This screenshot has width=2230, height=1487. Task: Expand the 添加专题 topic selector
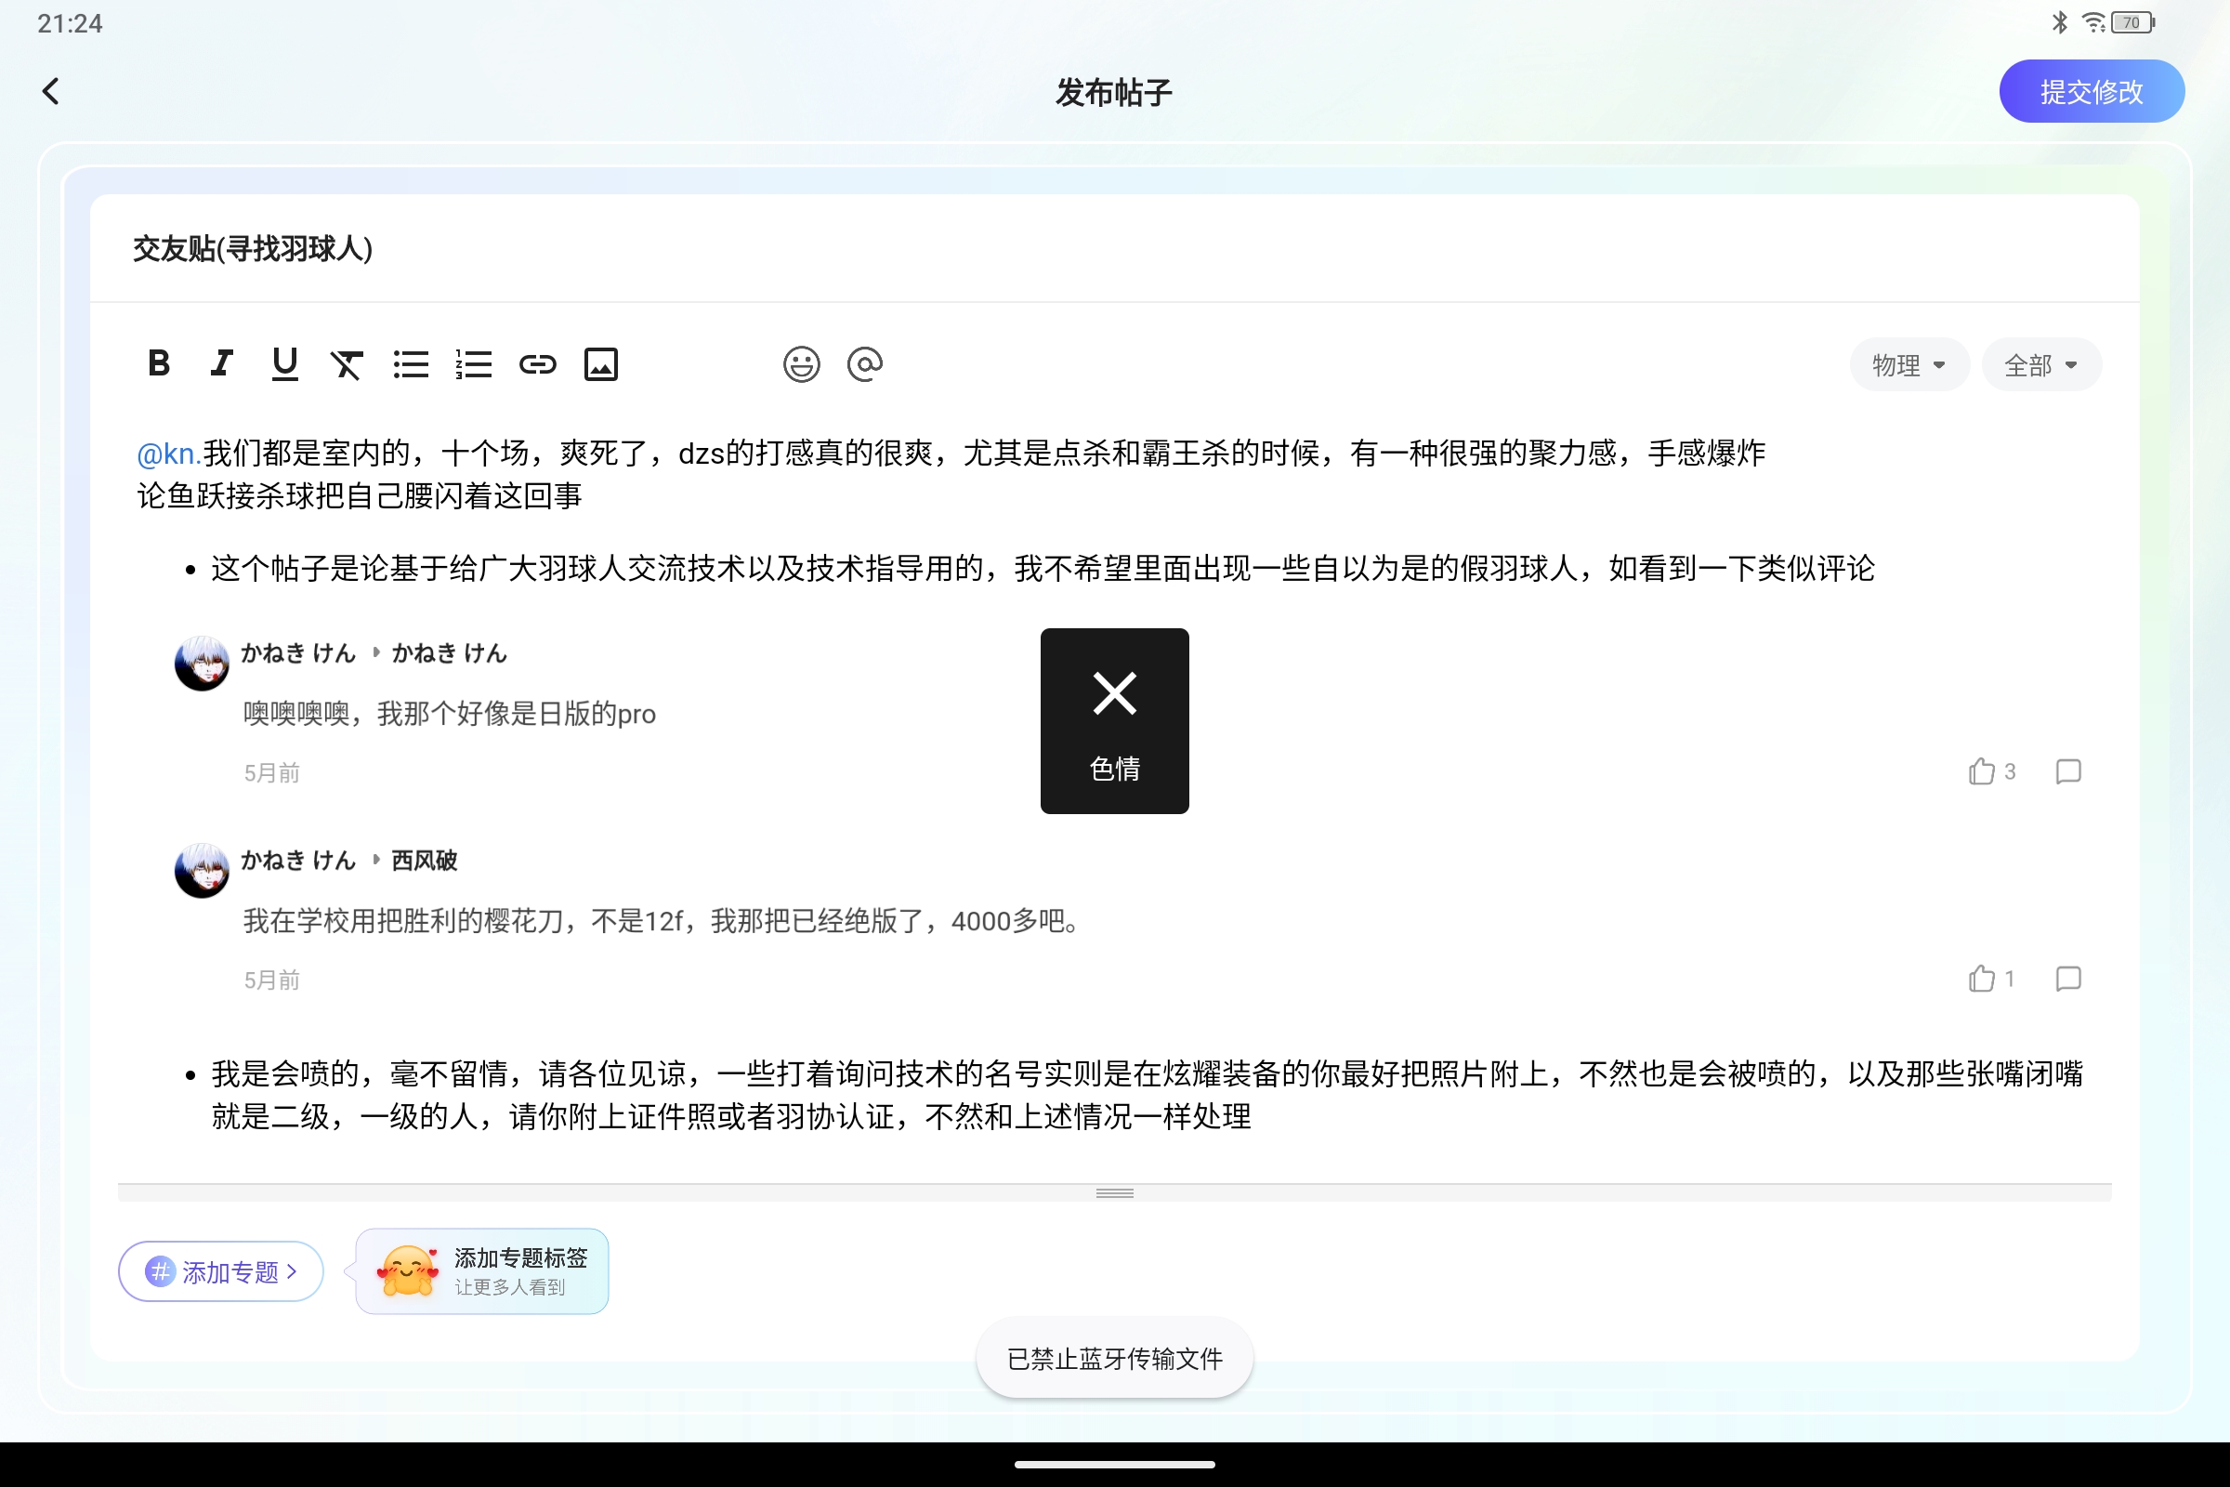click(x=220, y=1270)
